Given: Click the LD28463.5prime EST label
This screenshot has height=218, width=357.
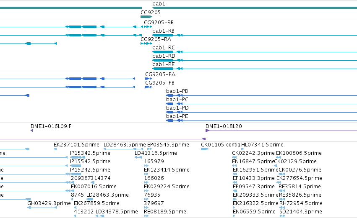Looking at the screenshot, I should coord(125,145).
